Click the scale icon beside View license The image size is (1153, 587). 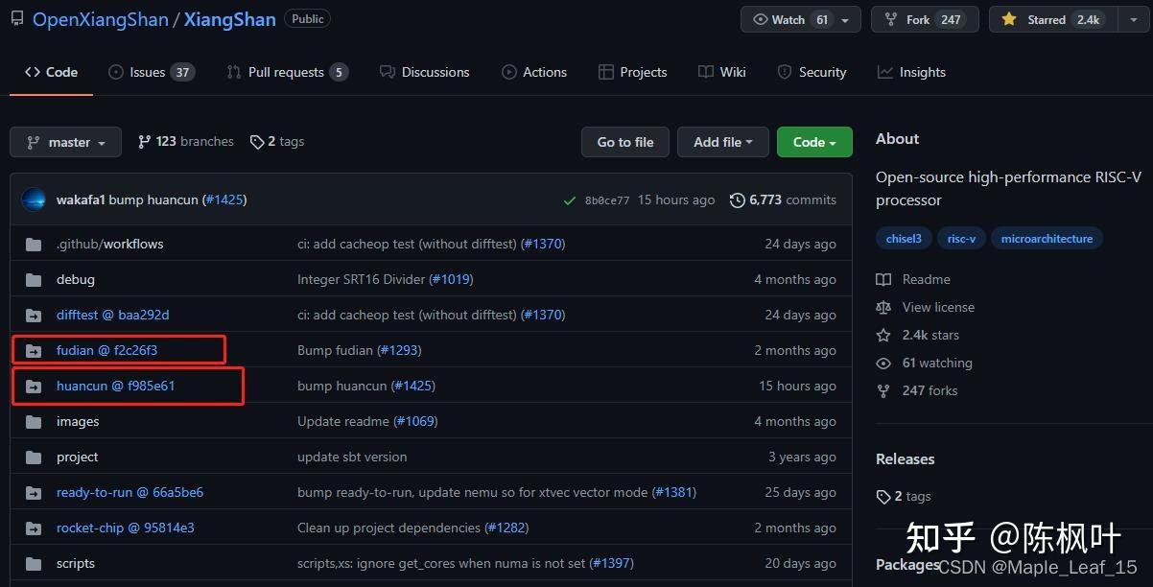pyautogui.click(x=883, y=307)
